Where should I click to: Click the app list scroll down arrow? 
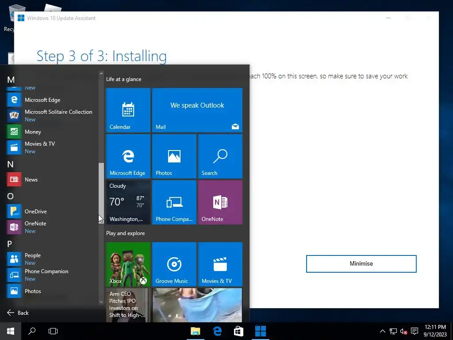[101, 301]
